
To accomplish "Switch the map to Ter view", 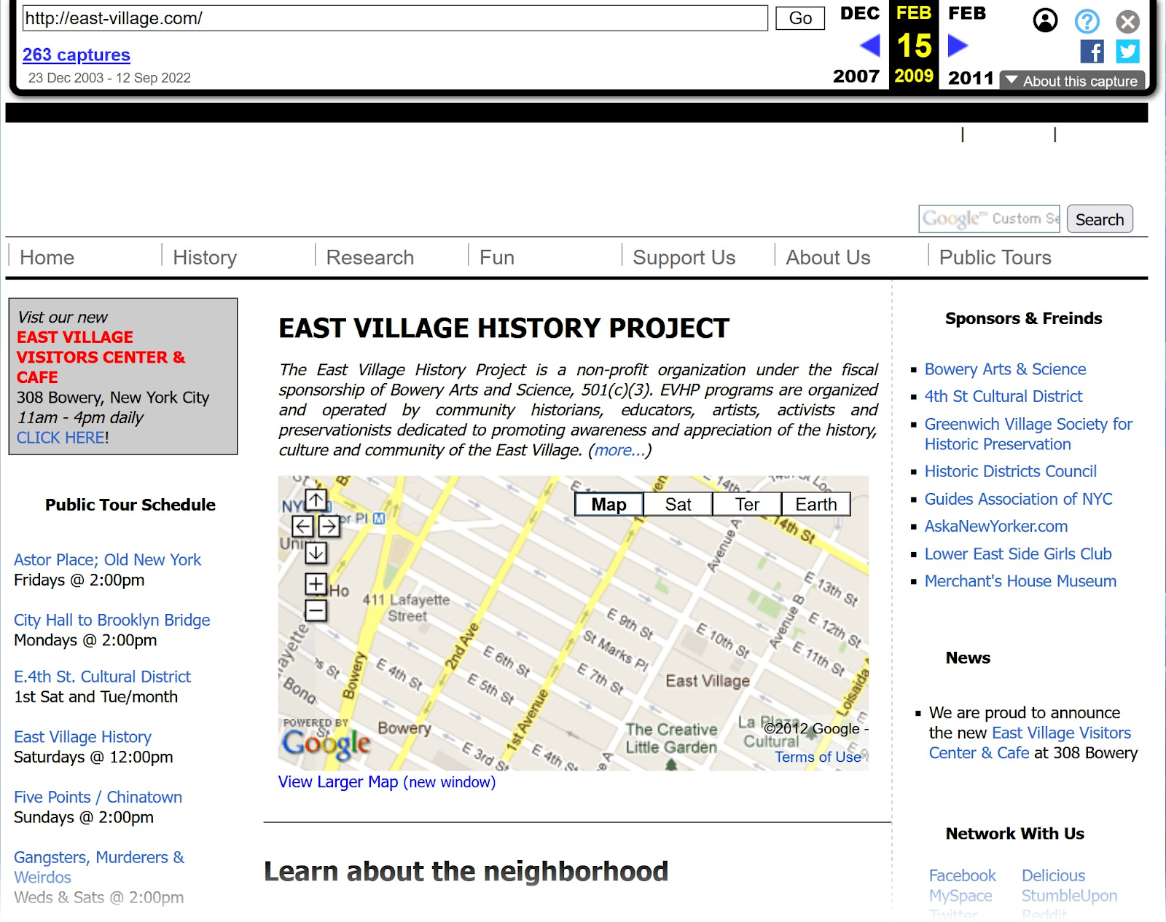I will pos(746,504).
